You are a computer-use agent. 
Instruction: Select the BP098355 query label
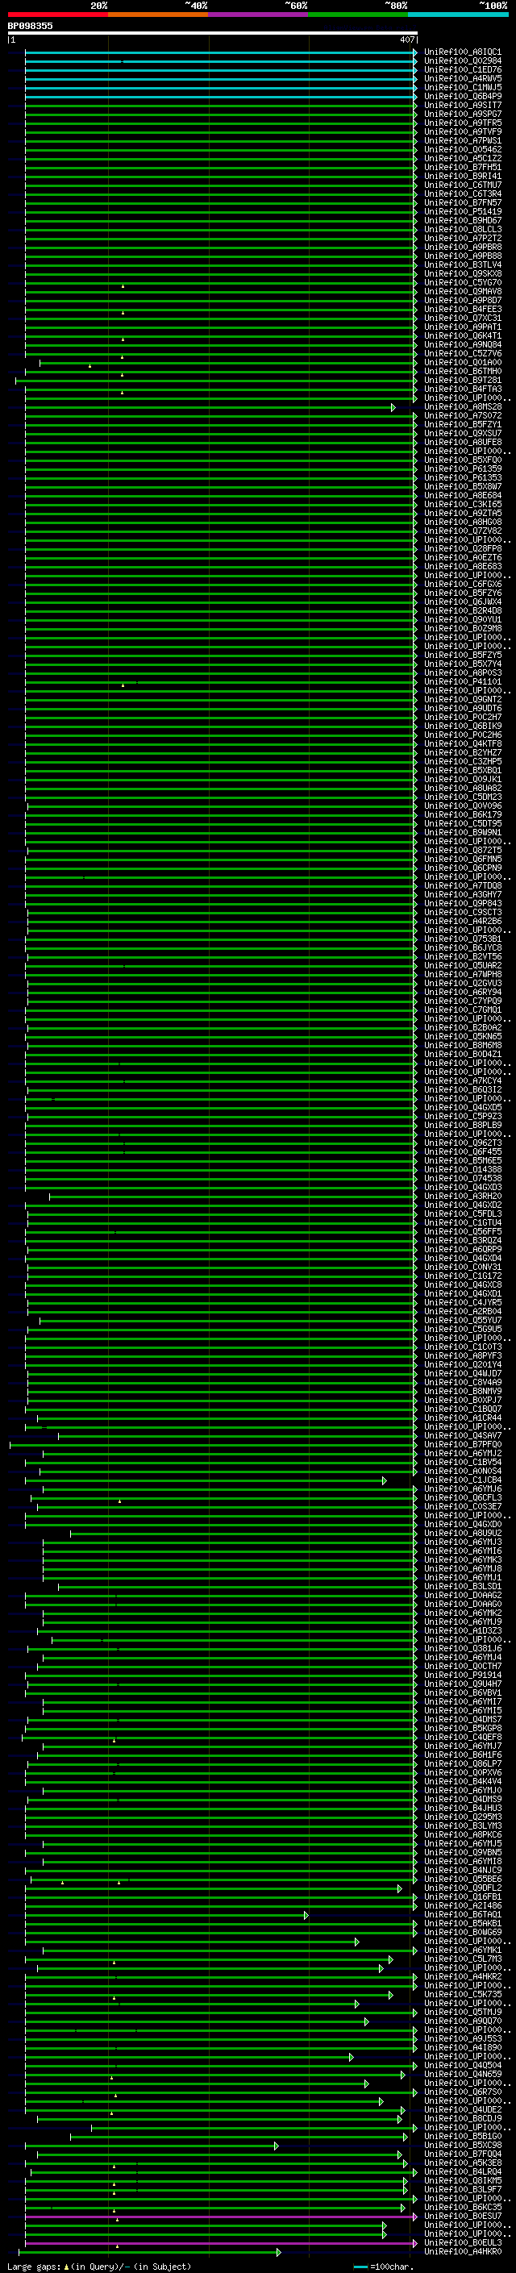(30, 27)
